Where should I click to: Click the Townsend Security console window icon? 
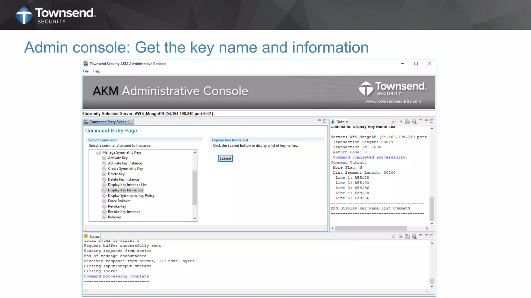(86, 63)
